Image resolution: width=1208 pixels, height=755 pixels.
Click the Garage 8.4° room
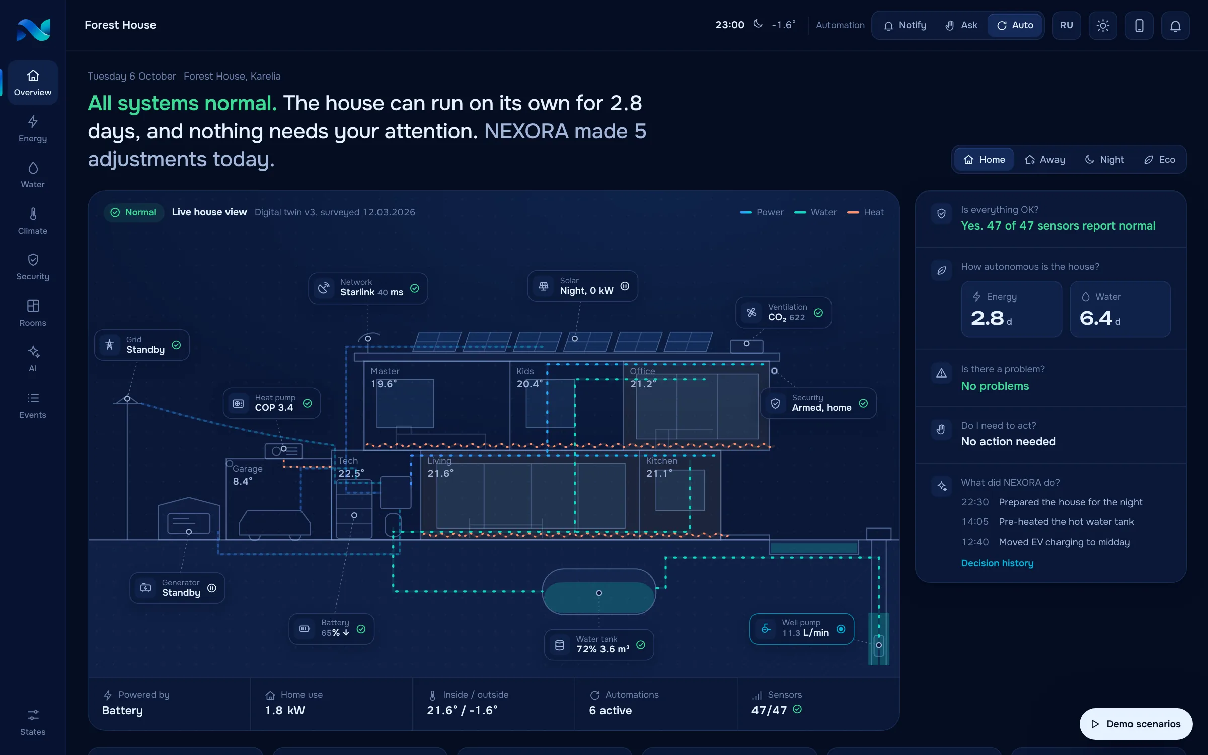[278, 499]
